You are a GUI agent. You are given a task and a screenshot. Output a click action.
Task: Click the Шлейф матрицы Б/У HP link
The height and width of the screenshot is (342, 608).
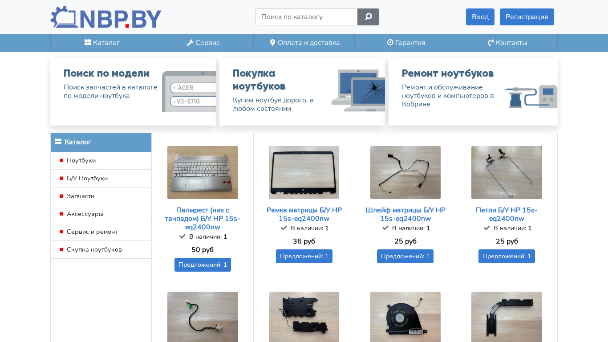(x=405, y=214)
